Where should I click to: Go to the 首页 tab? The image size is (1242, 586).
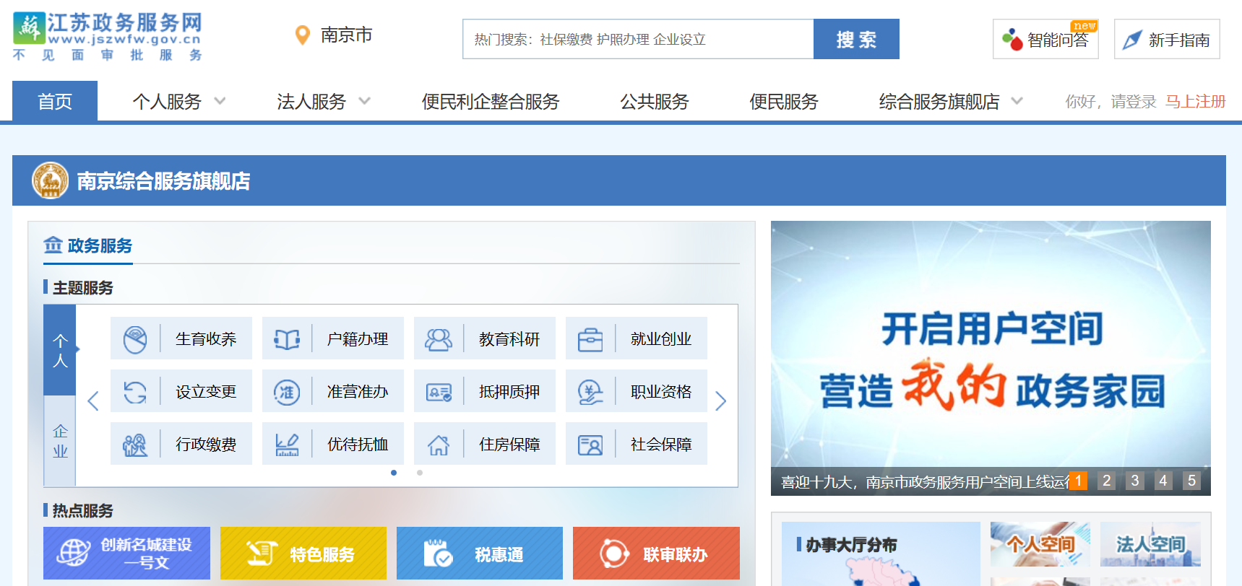click(x=55, y=101)
